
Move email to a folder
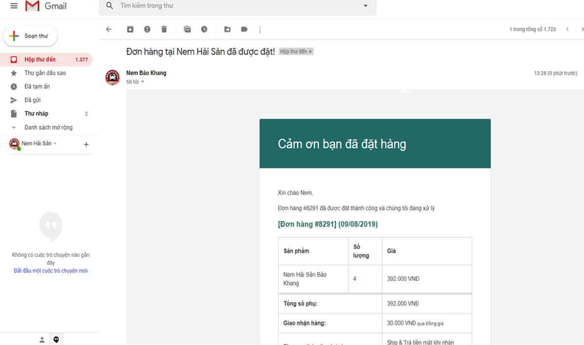click(227, 30)
